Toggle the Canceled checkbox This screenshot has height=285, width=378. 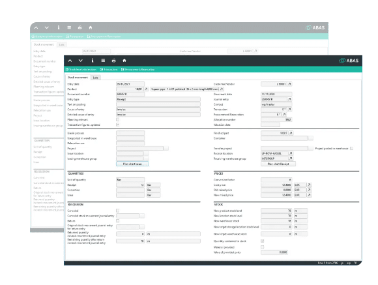coord(118,211)
